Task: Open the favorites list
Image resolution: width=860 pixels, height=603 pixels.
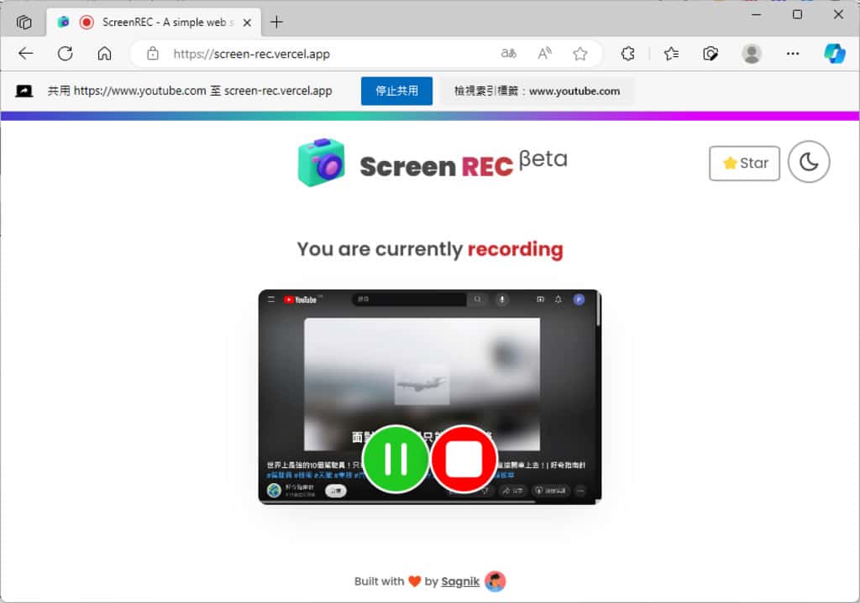Action: (x=671, y=54)
